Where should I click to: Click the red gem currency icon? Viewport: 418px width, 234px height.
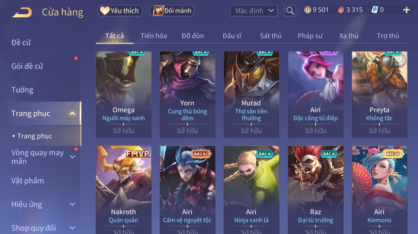pyautogui.click(x=341, y=10)
